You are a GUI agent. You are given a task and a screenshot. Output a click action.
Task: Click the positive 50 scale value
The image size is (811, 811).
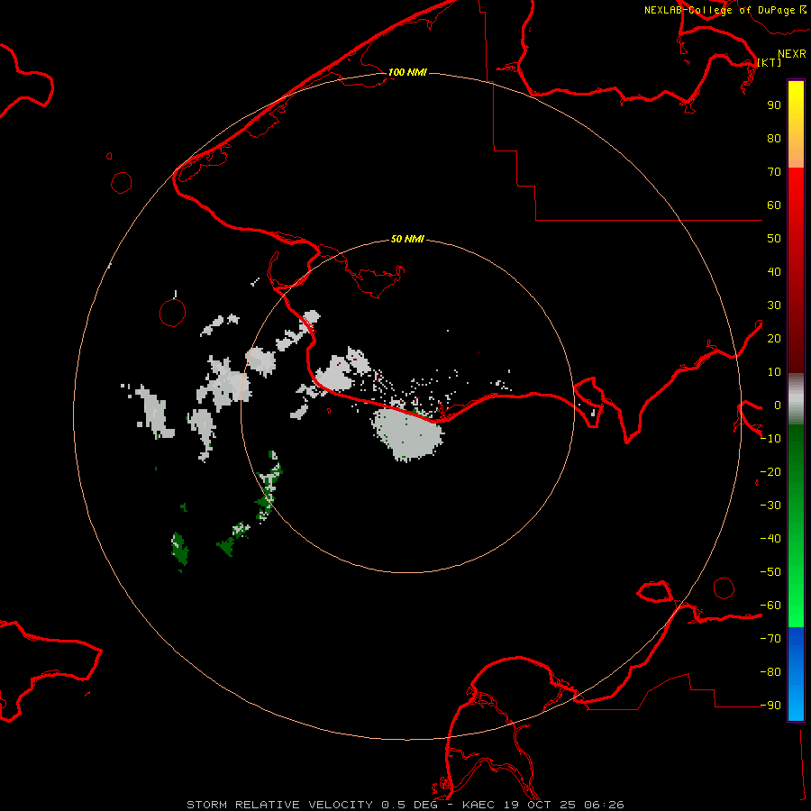(x=774, y=239)
